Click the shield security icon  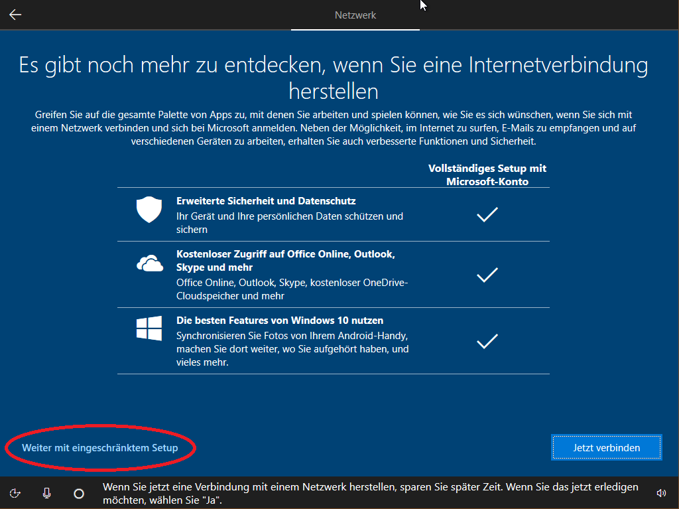[149, 210]
